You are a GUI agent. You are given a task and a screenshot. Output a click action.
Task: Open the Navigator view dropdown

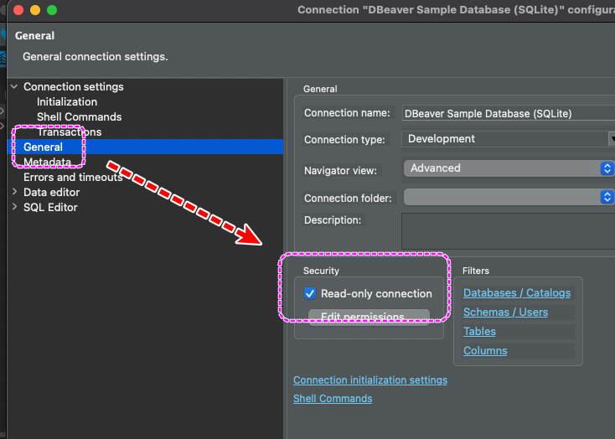pos(509,168)
